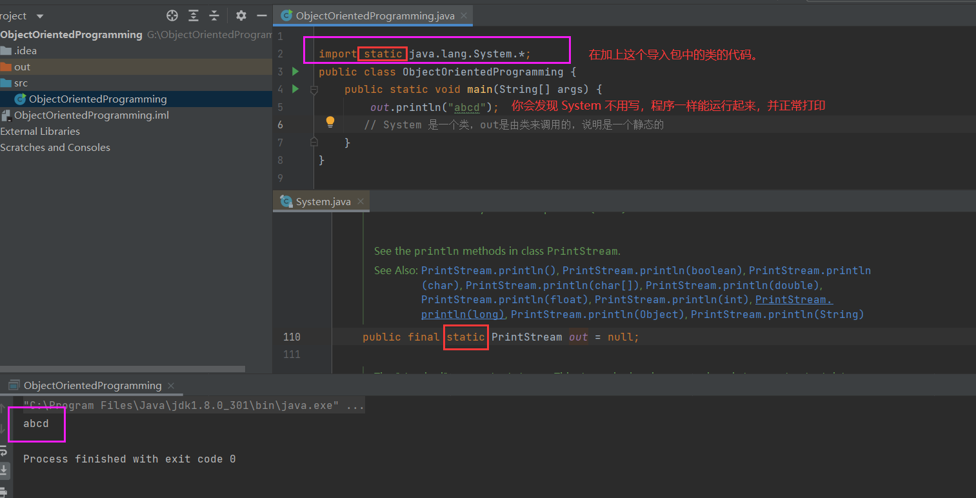Click line number 110 in System.java gutter
This screenshot has width=976, height=498.
292,337
